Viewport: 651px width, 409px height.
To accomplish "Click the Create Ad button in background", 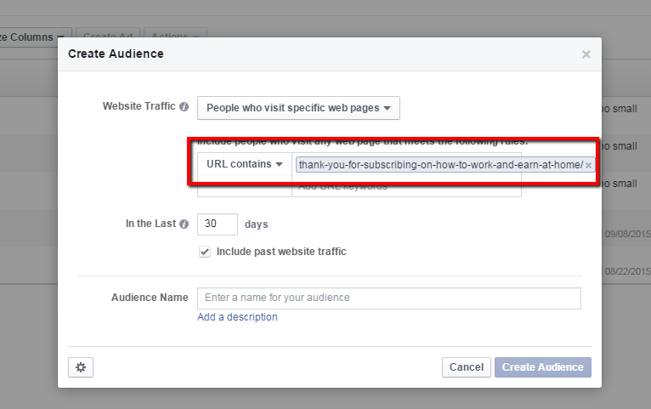I will pos(107,37).
